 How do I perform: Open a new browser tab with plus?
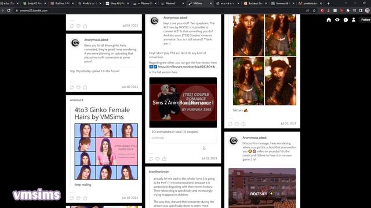(x=329, y=3)
